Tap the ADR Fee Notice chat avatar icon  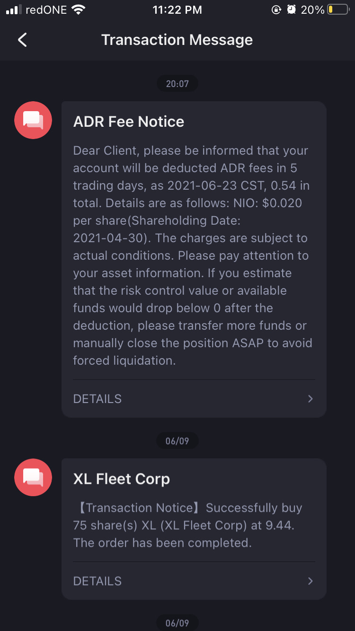click(33, 120)
